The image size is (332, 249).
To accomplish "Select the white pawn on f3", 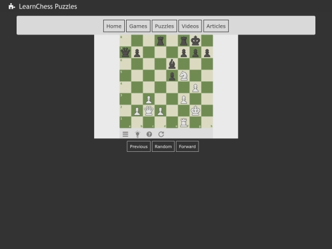I will (x=184, y=99).
